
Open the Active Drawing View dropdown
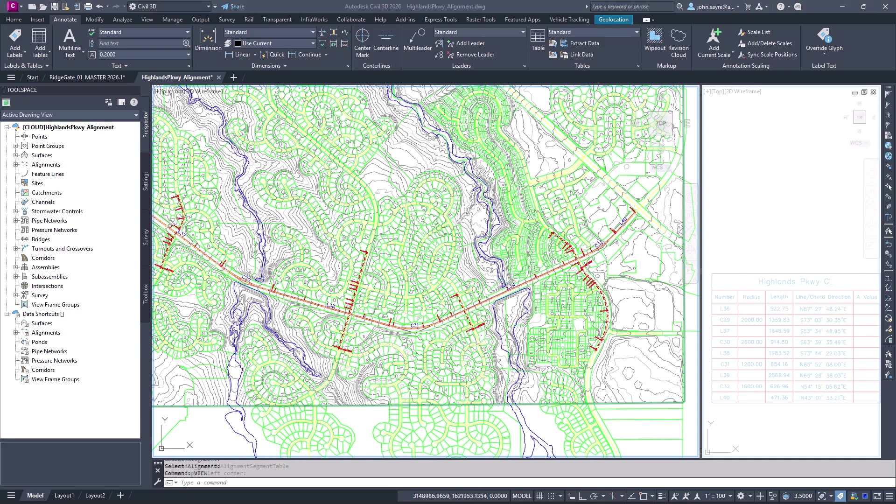[x=70, y=115]
